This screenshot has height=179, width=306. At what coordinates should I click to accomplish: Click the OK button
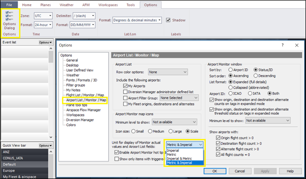(215, 171)
